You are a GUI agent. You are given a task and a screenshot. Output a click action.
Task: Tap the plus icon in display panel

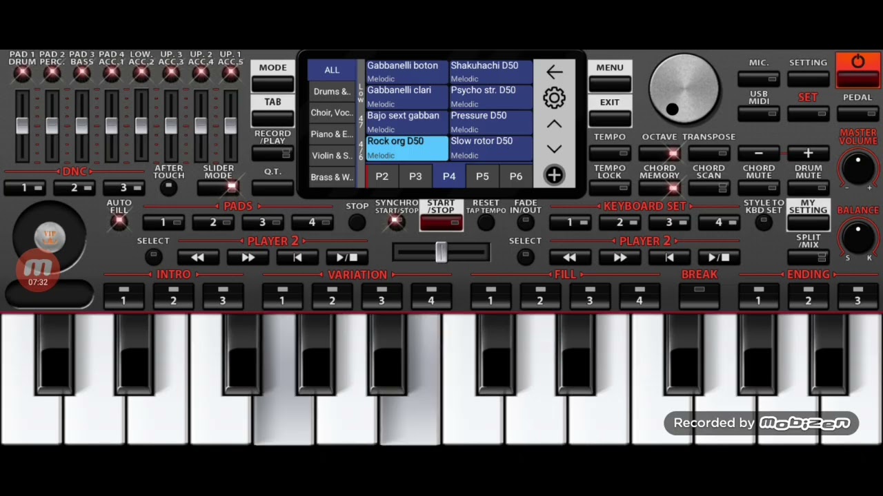point(554,175)
